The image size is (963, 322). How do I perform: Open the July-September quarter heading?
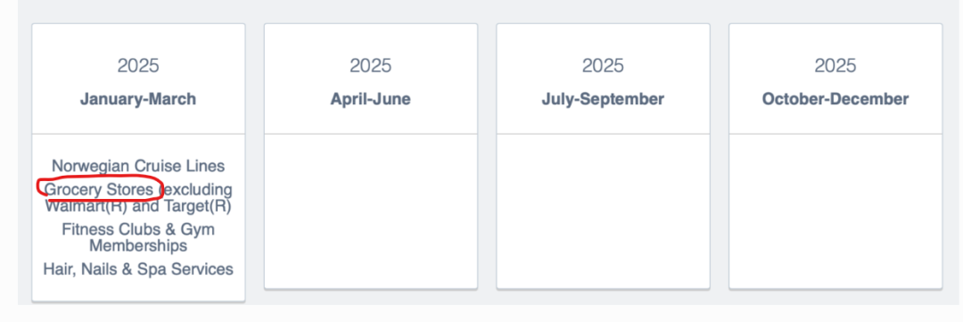(x=603, y=99)
